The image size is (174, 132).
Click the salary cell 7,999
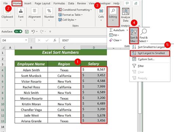[94, 87]
